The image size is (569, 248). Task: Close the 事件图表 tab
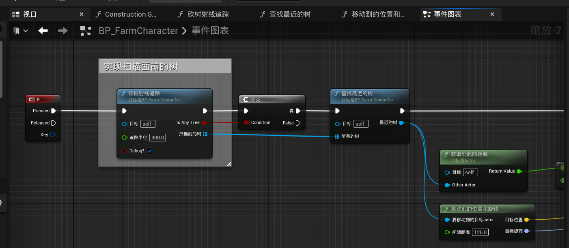(492, 14)
